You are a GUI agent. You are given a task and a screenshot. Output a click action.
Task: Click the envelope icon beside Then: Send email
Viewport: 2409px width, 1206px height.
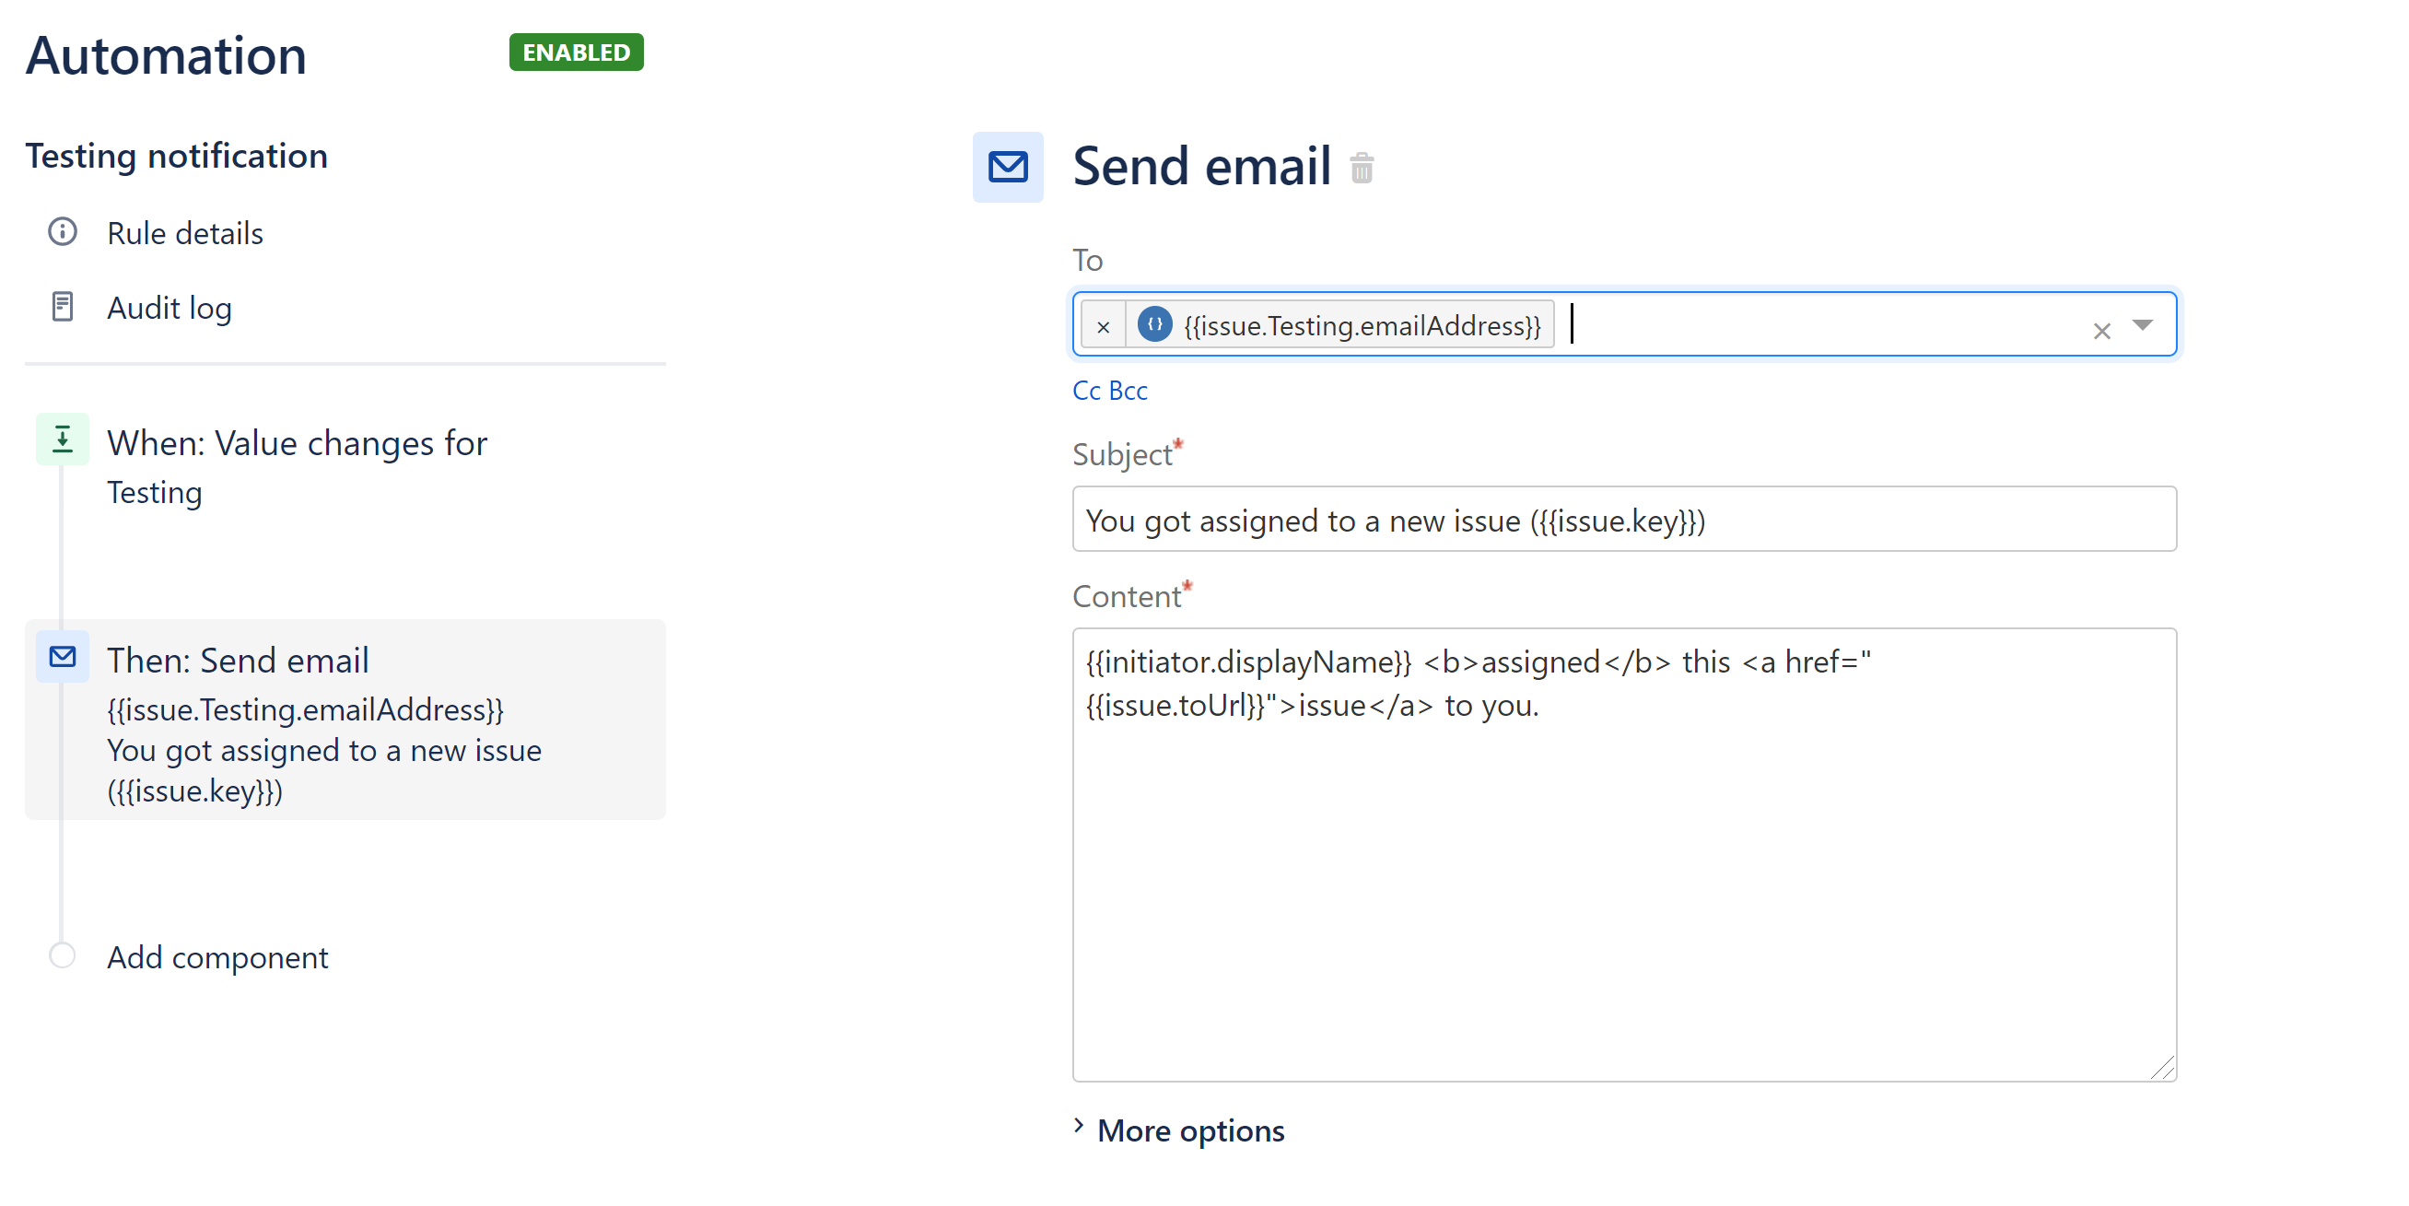click(x=62, y=657)
